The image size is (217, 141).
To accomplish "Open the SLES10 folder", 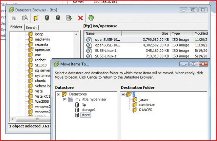I will [41, 65].
